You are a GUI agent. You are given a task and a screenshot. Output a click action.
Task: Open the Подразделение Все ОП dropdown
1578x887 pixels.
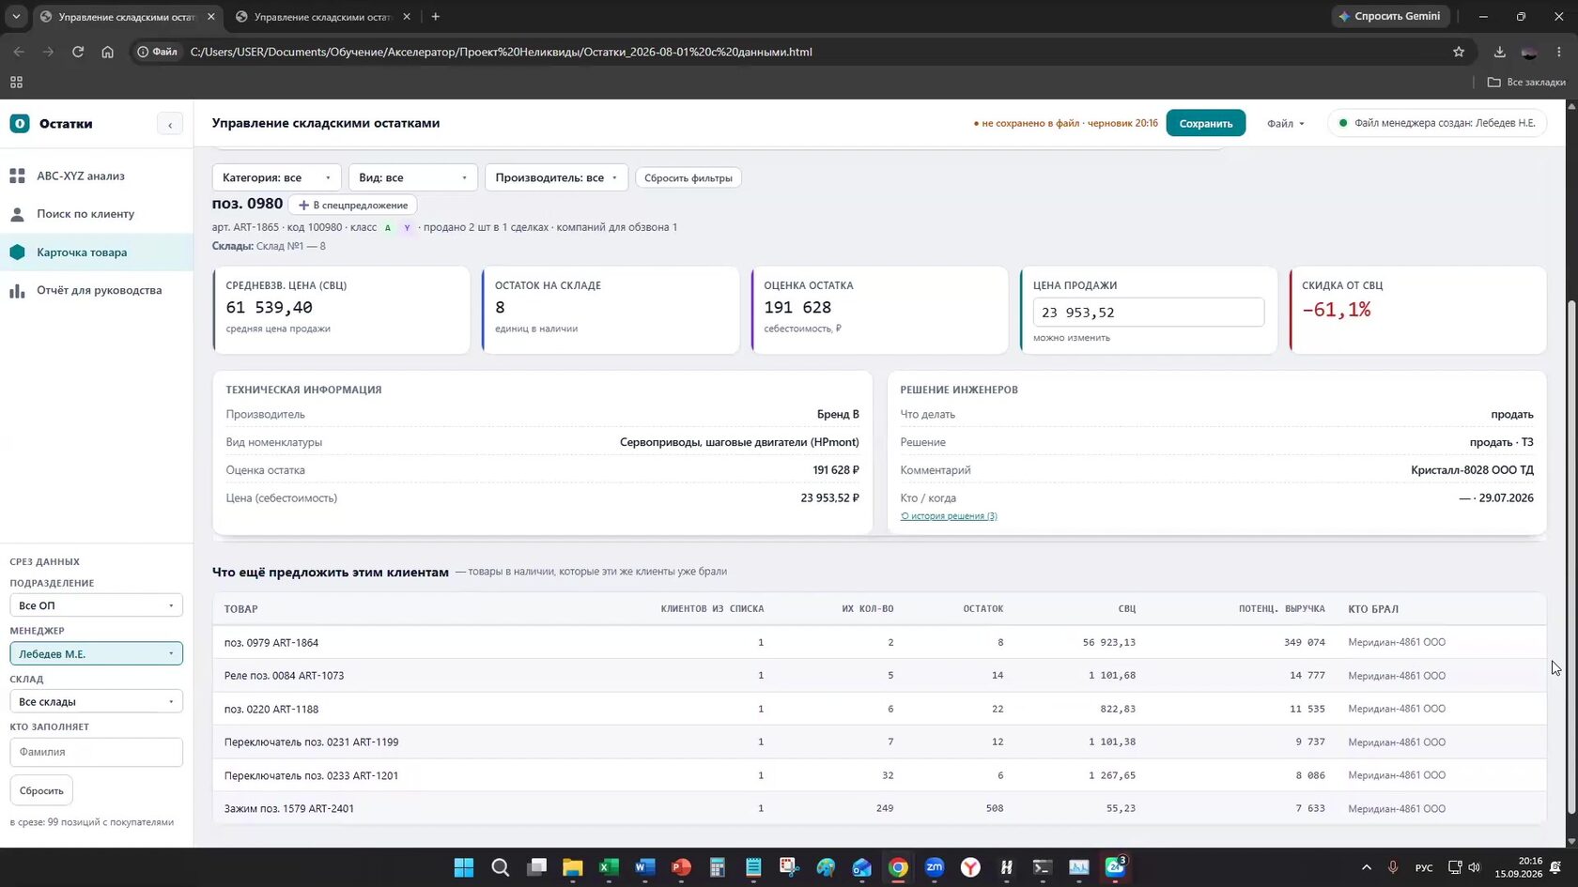pos(96,605)
